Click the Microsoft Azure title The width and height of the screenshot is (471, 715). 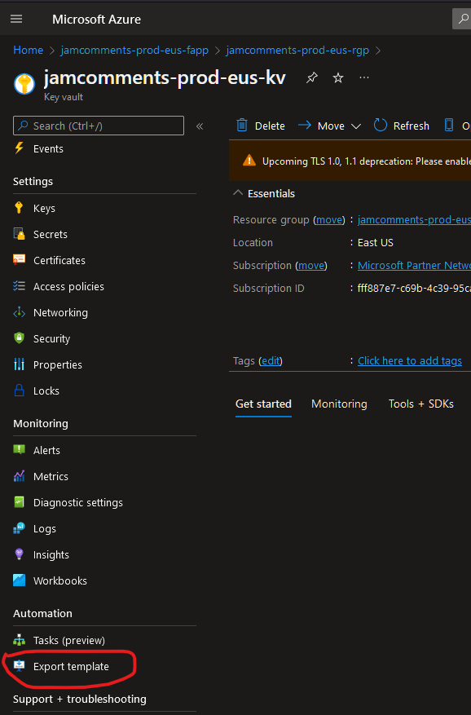(97, 19)
